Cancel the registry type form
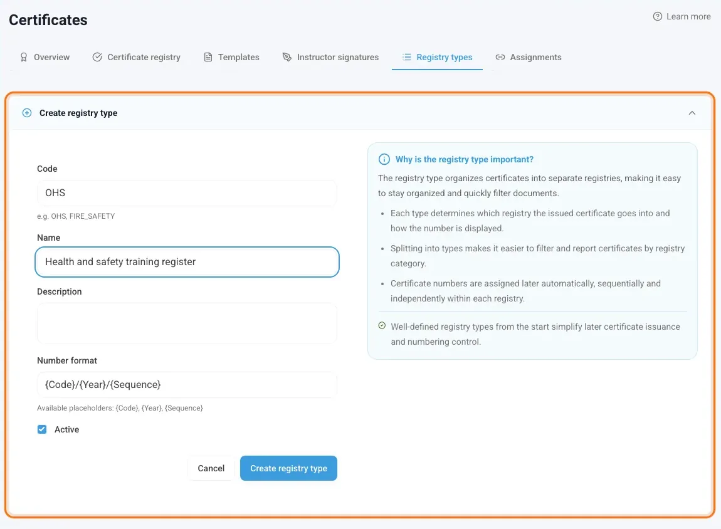The width and height of the screenshot is (721, 529). pos(211,468)
